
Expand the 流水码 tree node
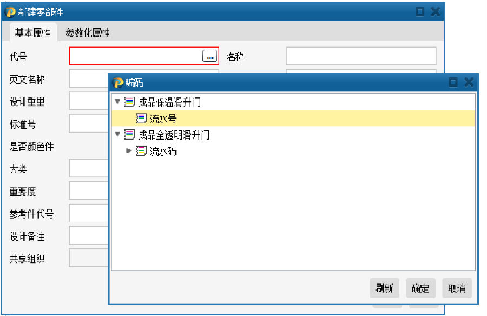[x=129, y=151]
